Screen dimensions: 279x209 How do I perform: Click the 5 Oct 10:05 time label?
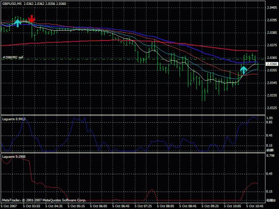[x=233, y=206]
